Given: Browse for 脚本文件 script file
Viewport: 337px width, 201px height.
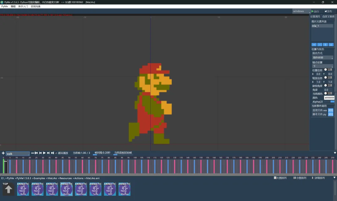Looking at the screenshot, I should [x=330, y=114].
